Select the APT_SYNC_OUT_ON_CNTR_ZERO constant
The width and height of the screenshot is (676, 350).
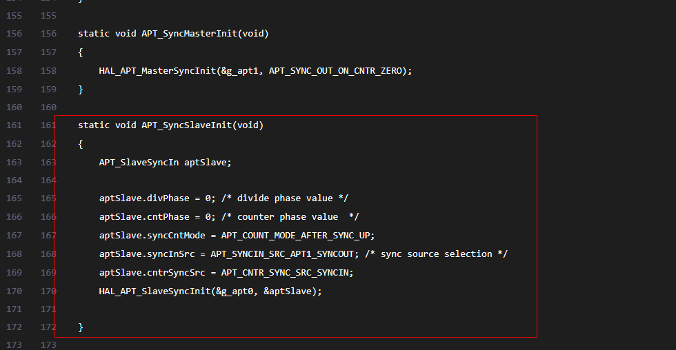339,70
